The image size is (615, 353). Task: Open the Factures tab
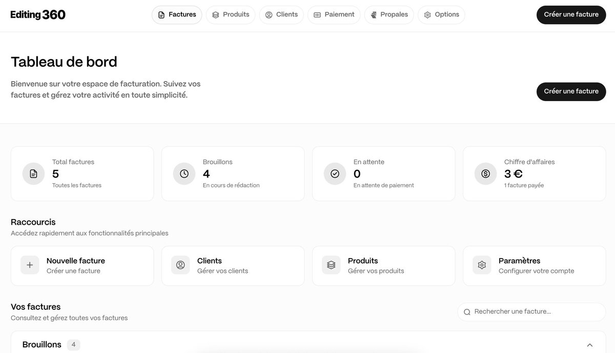pyautogui.click(x=177, y=15)
